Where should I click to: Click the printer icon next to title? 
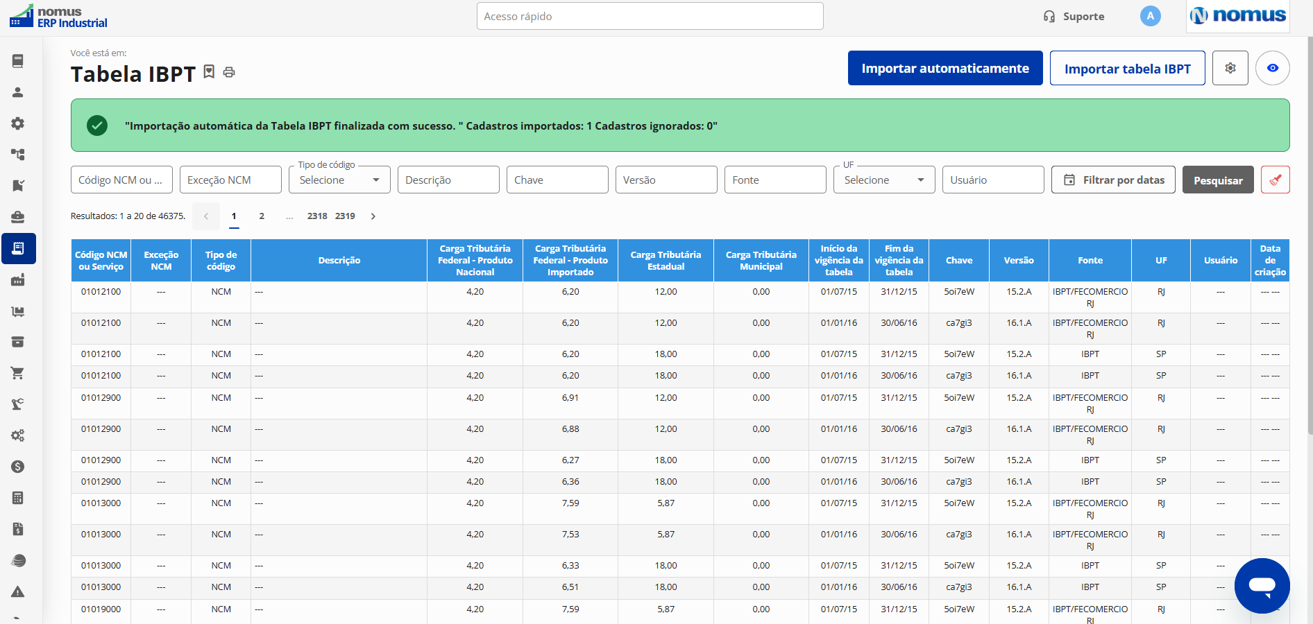(229, 72)
